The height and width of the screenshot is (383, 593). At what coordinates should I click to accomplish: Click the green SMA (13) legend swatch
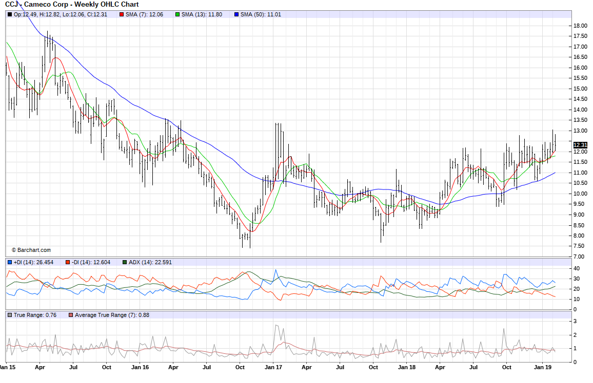177,14
